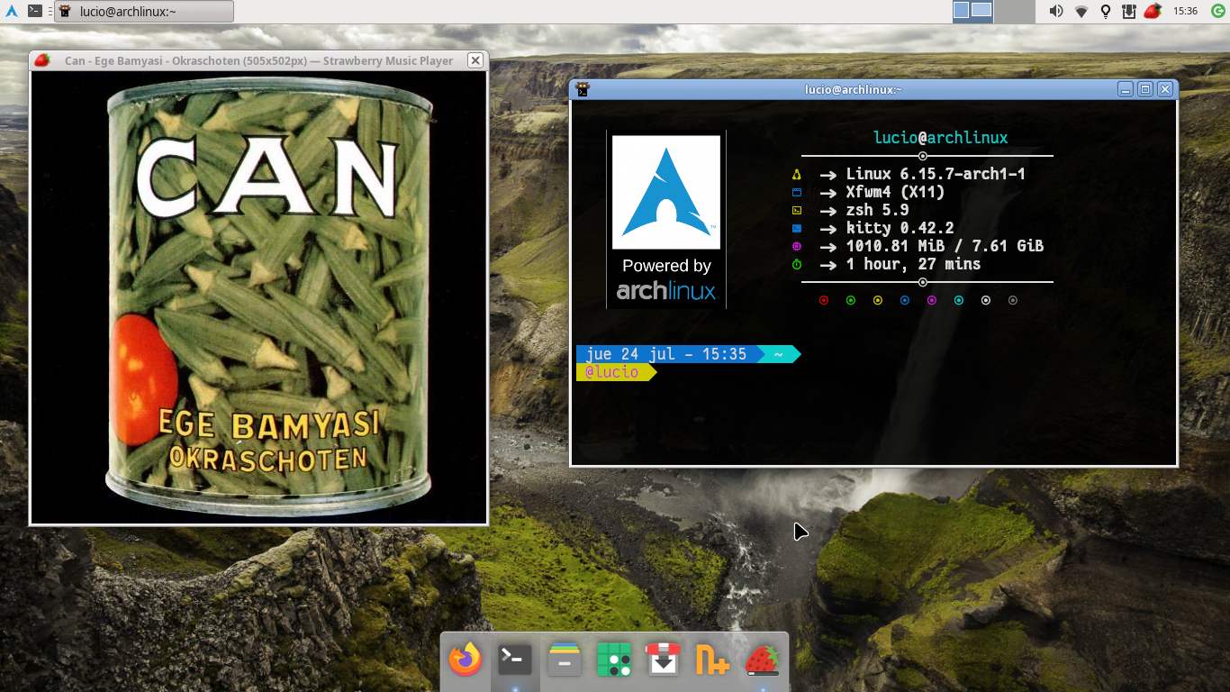The width and height of the screenshot is (1230, 692).
Task: Click the zsh 5.9 shell line
Action: [x=877, y=210]
